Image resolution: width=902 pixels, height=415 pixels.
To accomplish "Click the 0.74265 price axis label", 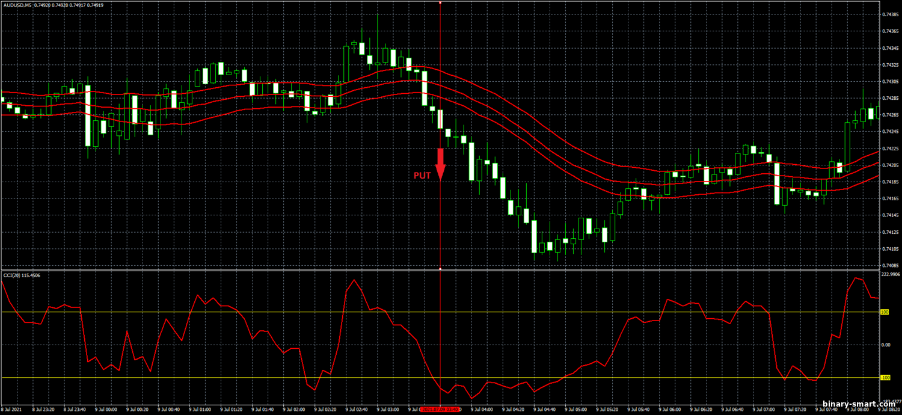I will tap(890, 115).
